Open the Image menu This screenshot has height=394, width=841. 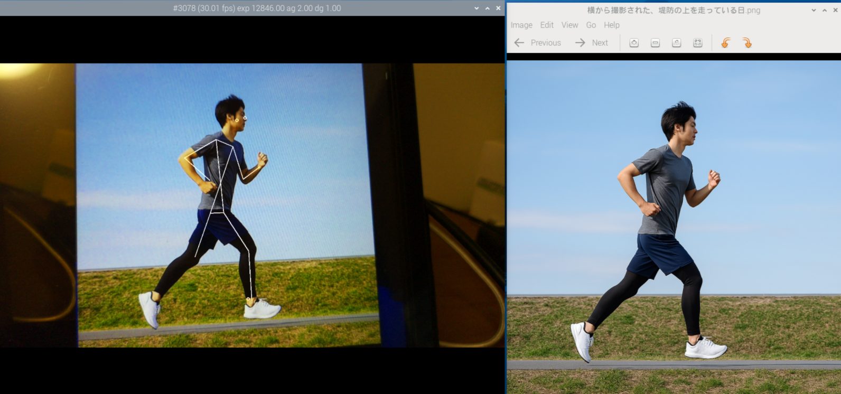click(x=521, y=25)
